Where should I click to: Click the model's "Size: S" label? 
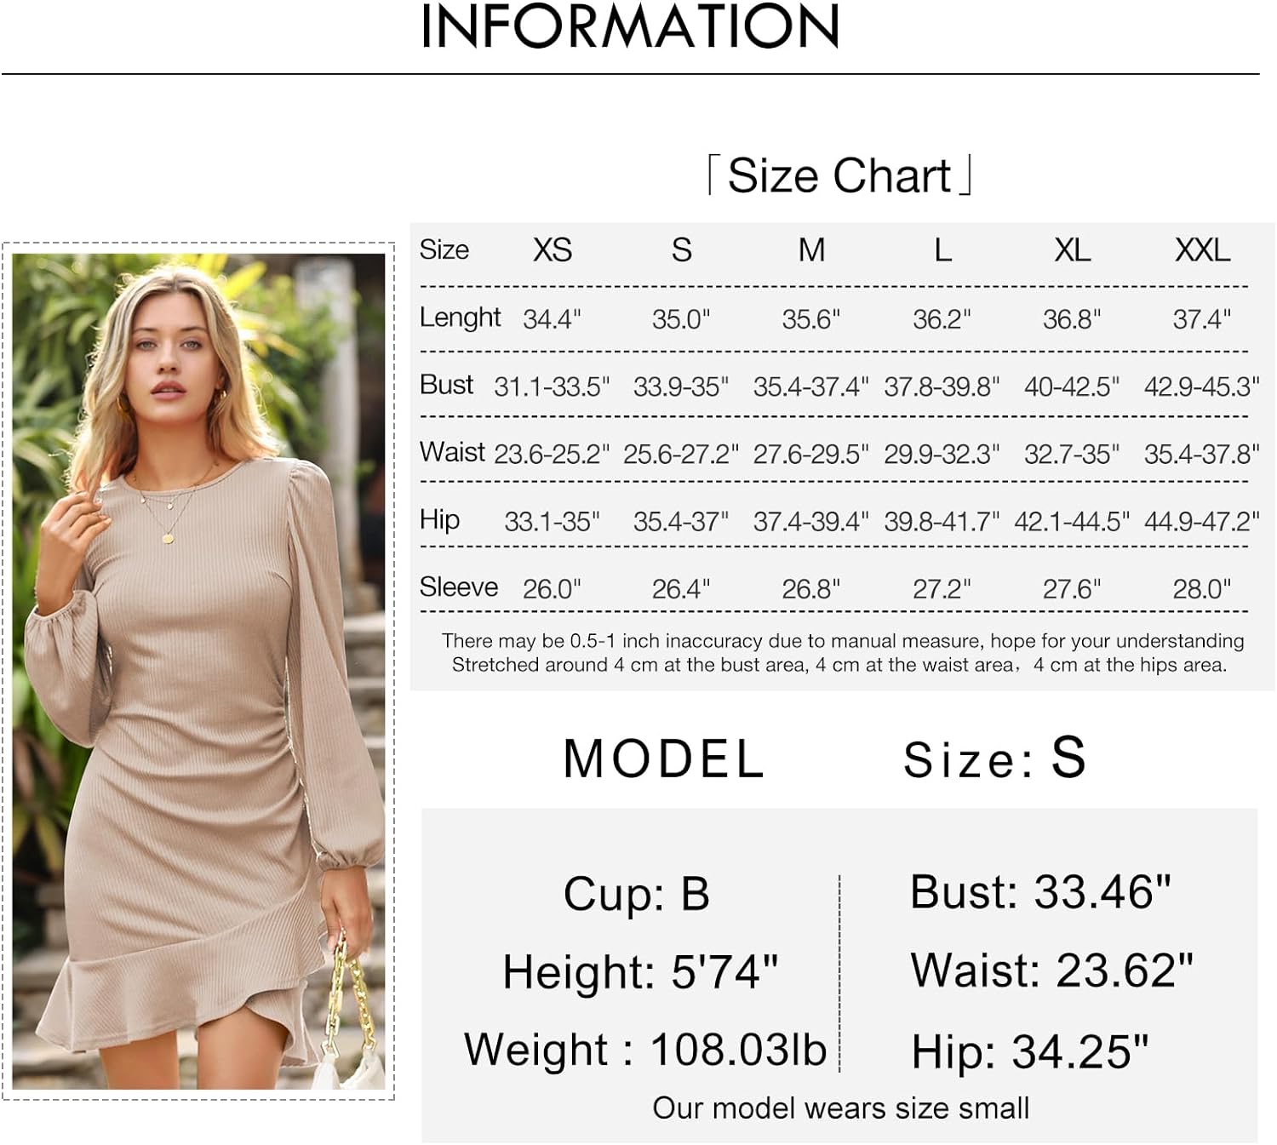[x=994, y=757]
